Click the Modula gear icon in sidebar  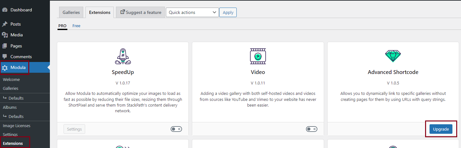(5, 68)
